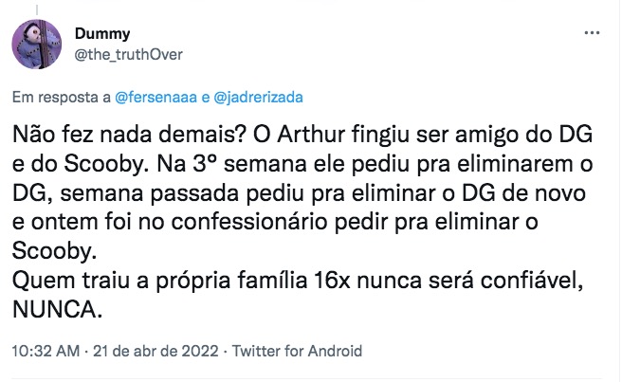Open the @fersenaaa mention link
Screen dimensions: 622x382
[x=158, y=97]
